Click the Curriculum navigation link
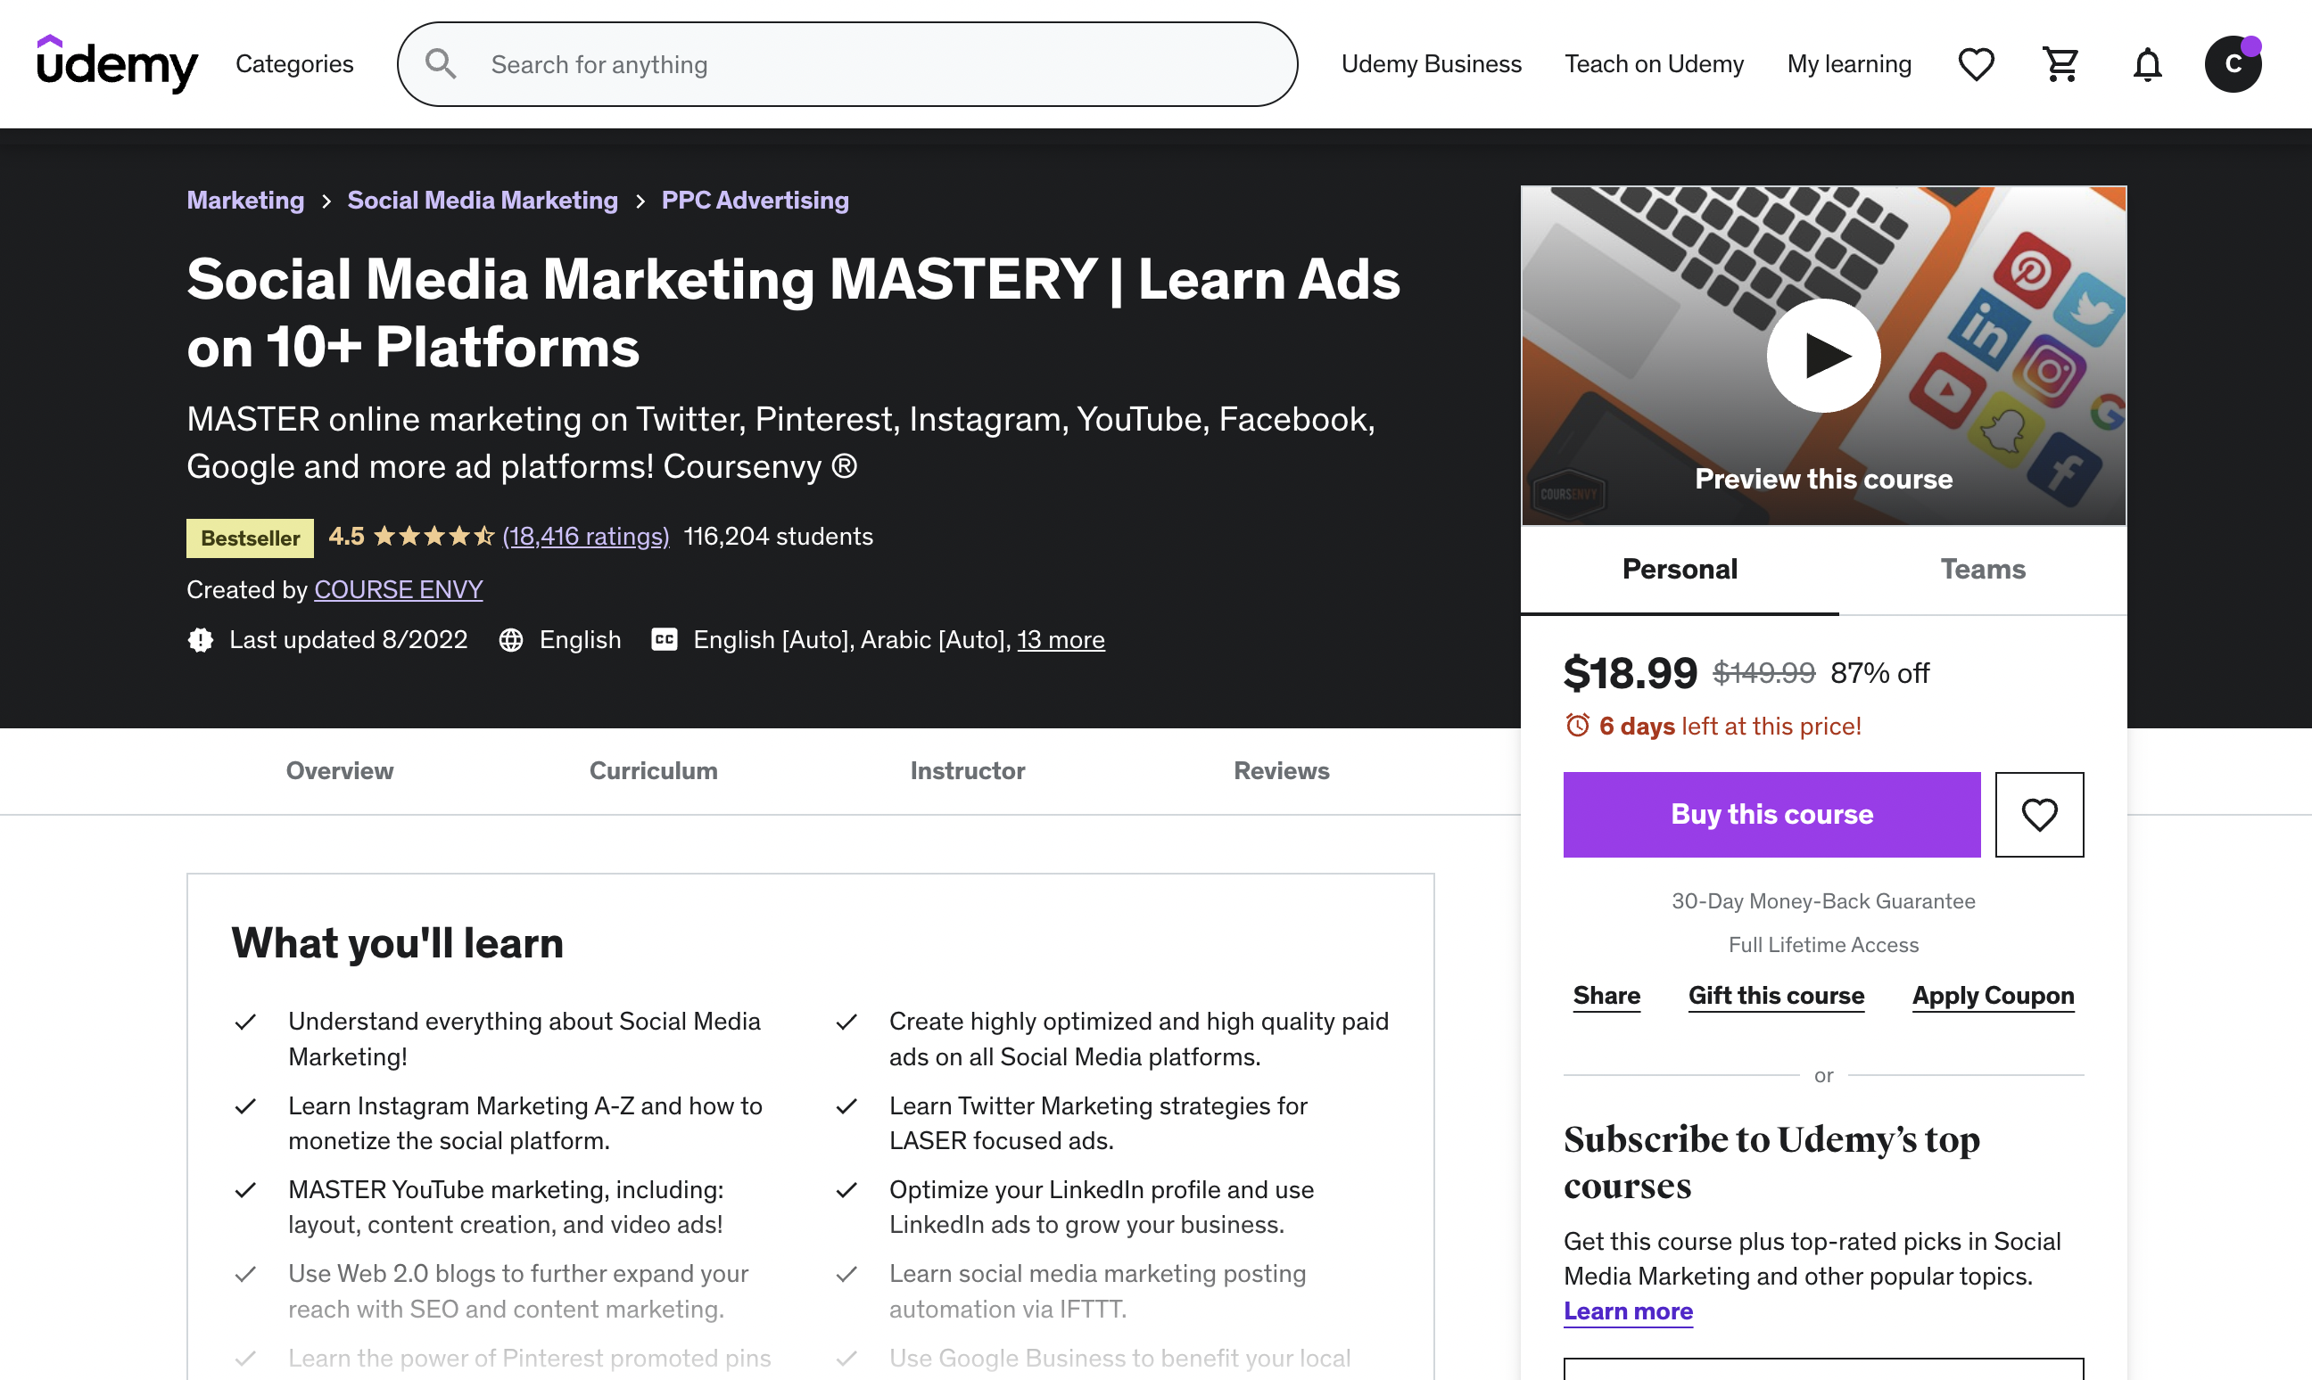This screenshot has height=1380, width=2312. (x=652, y=768)
